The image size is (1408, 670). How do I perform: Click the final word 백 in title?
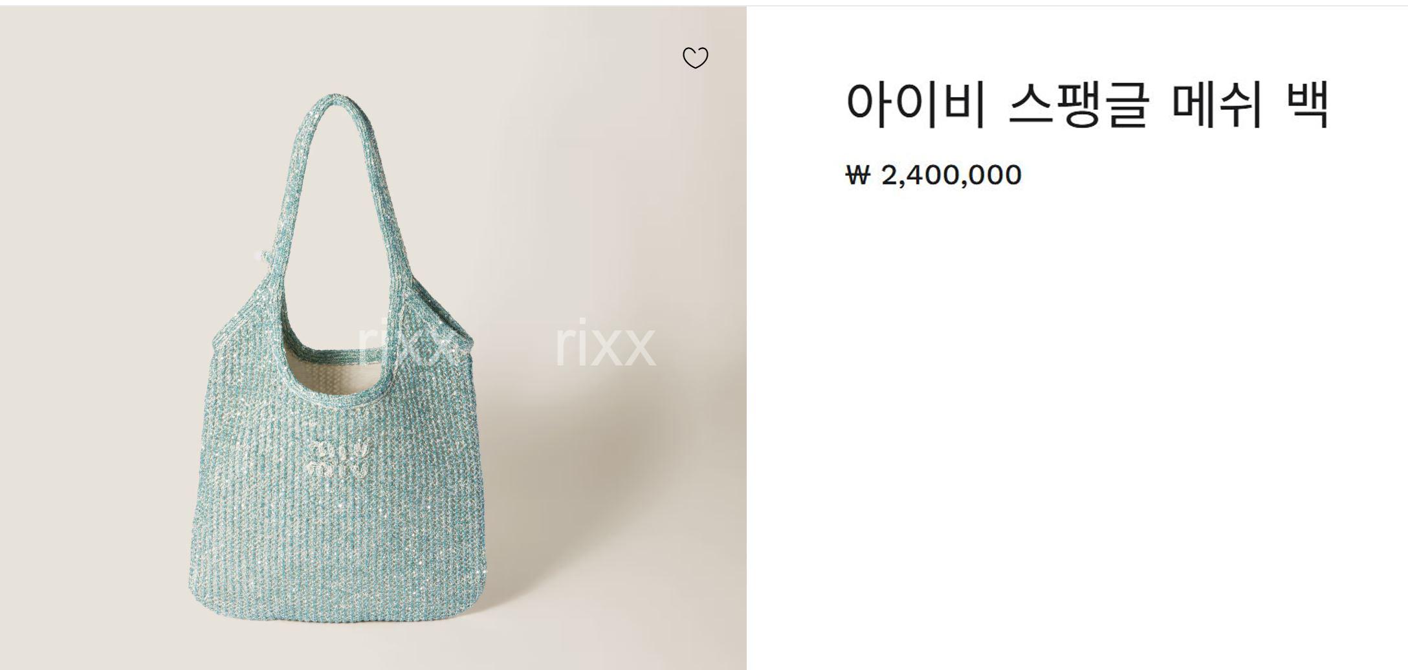[x=1308, y=105]
